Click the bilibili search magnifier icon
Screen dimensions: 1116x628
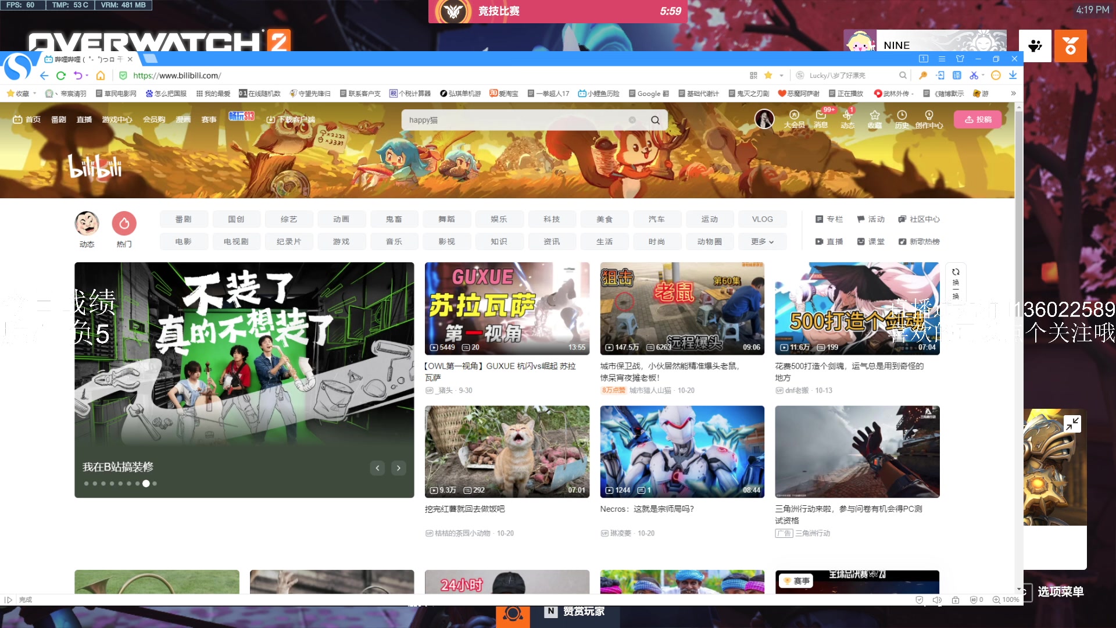point(655,120)
